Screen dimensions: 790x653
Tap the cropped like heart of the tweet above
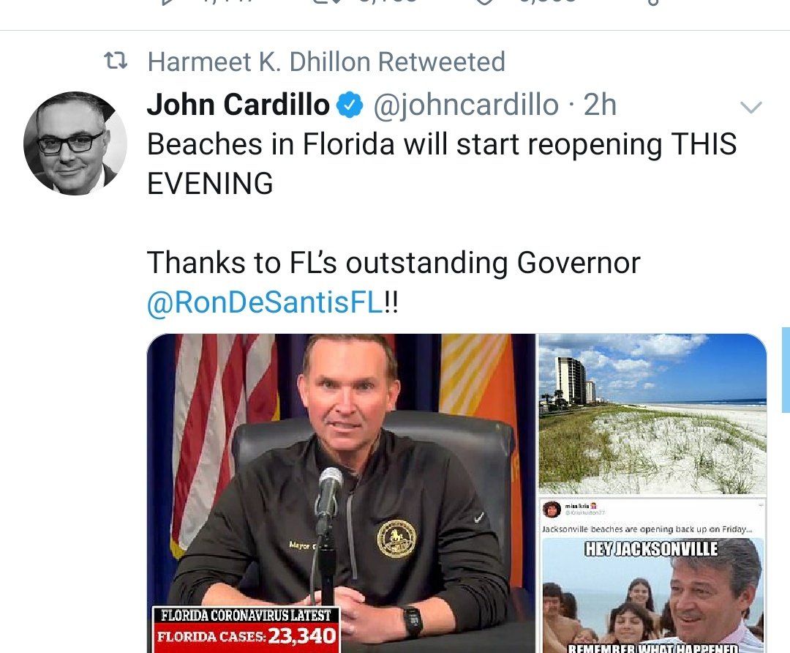pos(485,2)
